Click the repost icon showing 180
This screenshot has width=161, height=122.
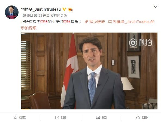(x=57, y=117)
